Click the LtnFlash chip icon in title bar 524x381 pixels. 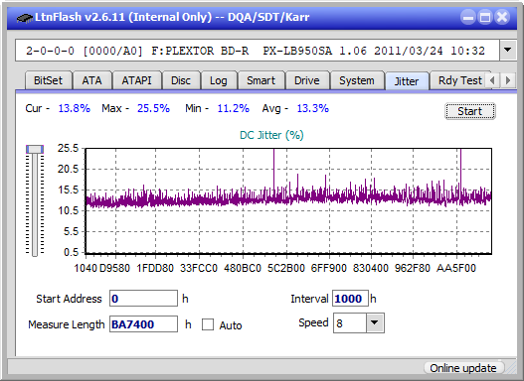click(24, 17)
